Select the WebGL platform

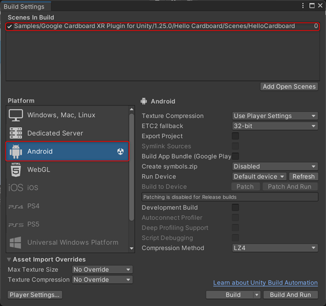click(x=67, y=170)
